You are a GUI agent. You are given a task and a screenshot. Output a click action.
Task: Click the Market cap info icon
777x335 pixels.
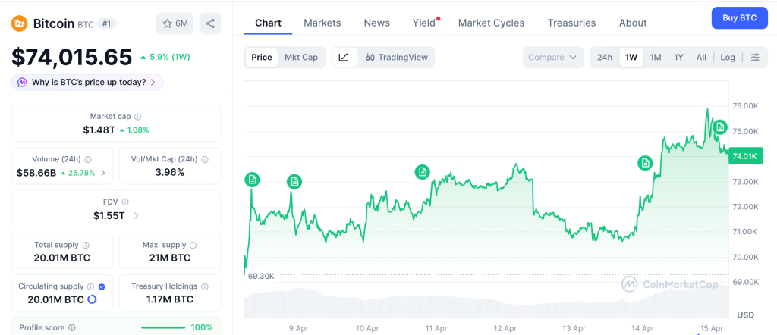(x=137, y=117)
